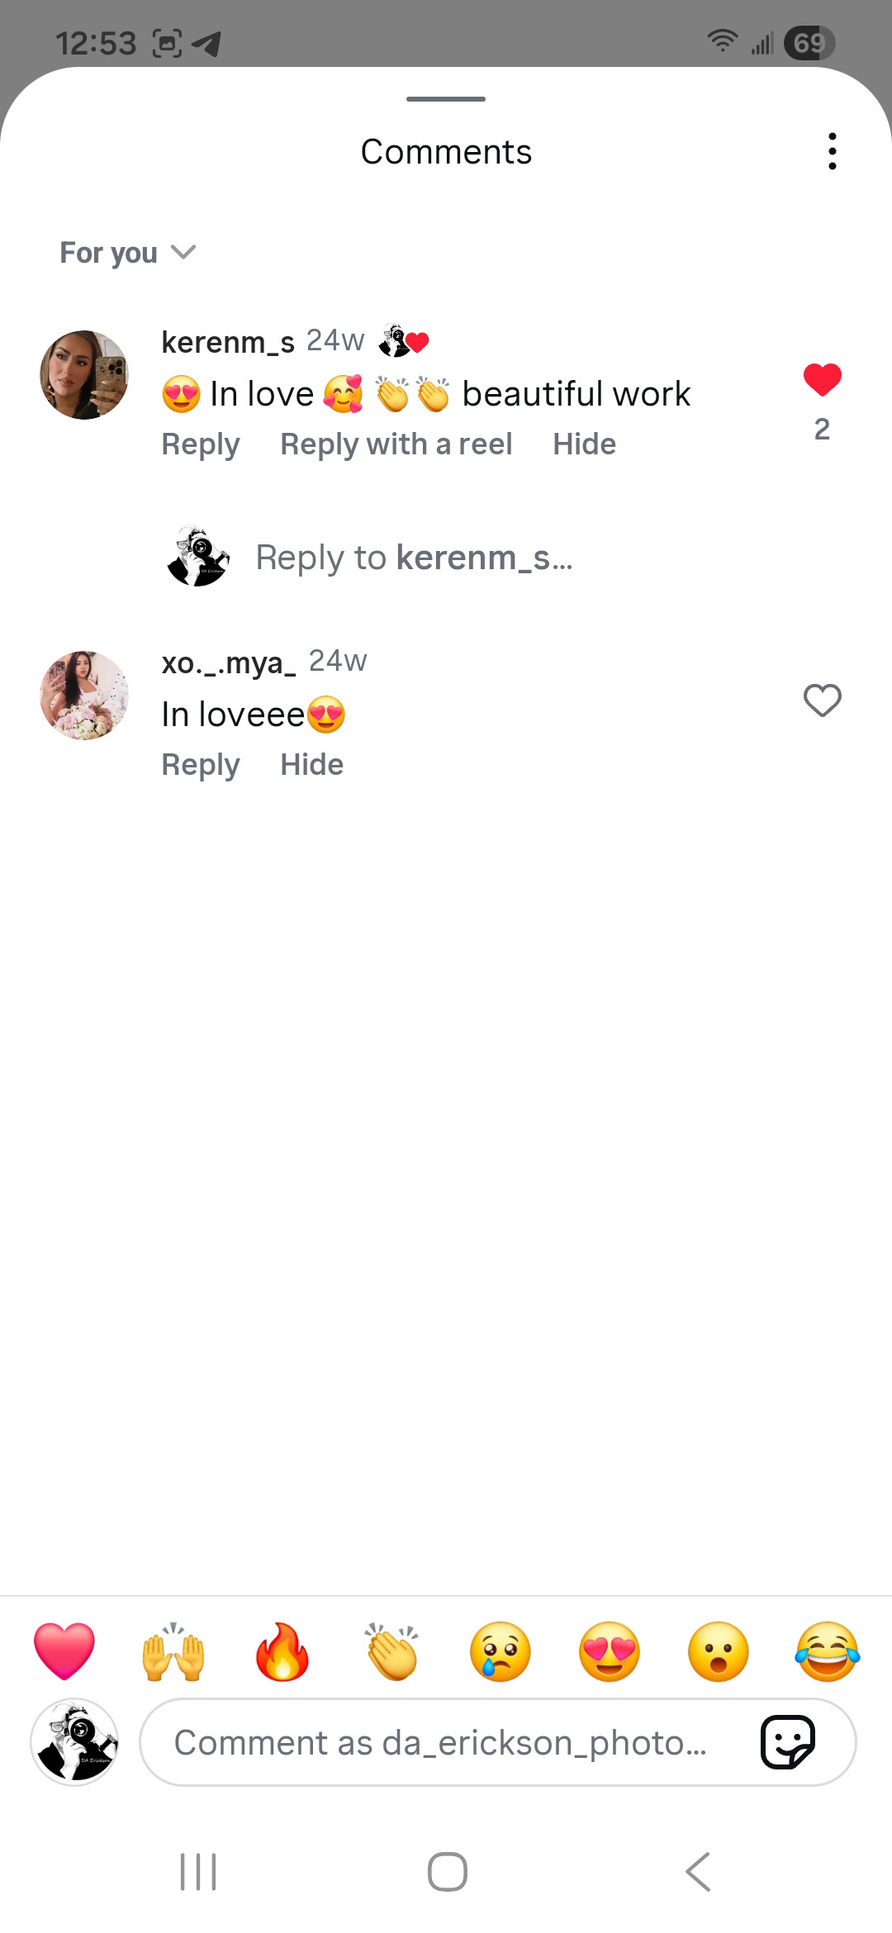Unlike the kerenm_s comment heart

[822, 380]
